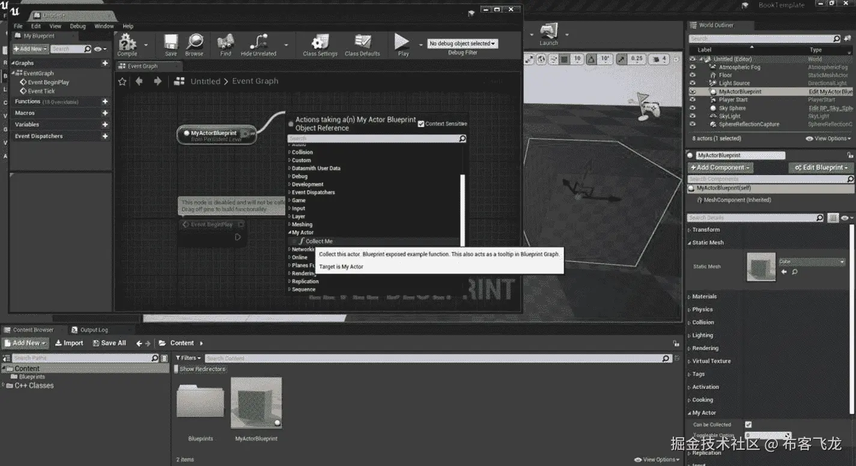Add a new function with the plus icon
The height and width of the screenshot is (466, 856).
click(x=105, y=102)
